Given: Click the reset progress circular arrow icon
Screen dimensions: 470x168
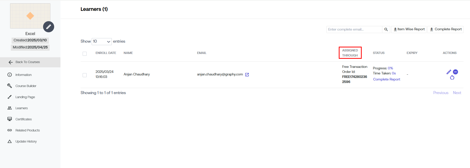Looking at the screenshot, I should tap(452, 78).
